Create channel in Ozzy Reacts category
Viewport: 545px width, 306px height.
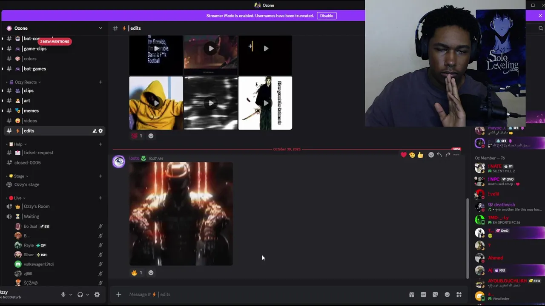(x=100, y=82)
